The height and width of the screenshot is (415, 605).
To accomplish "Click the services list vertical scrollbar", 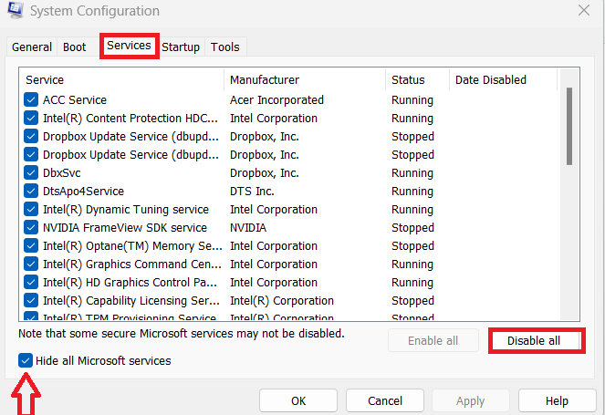I will [569, 126].
